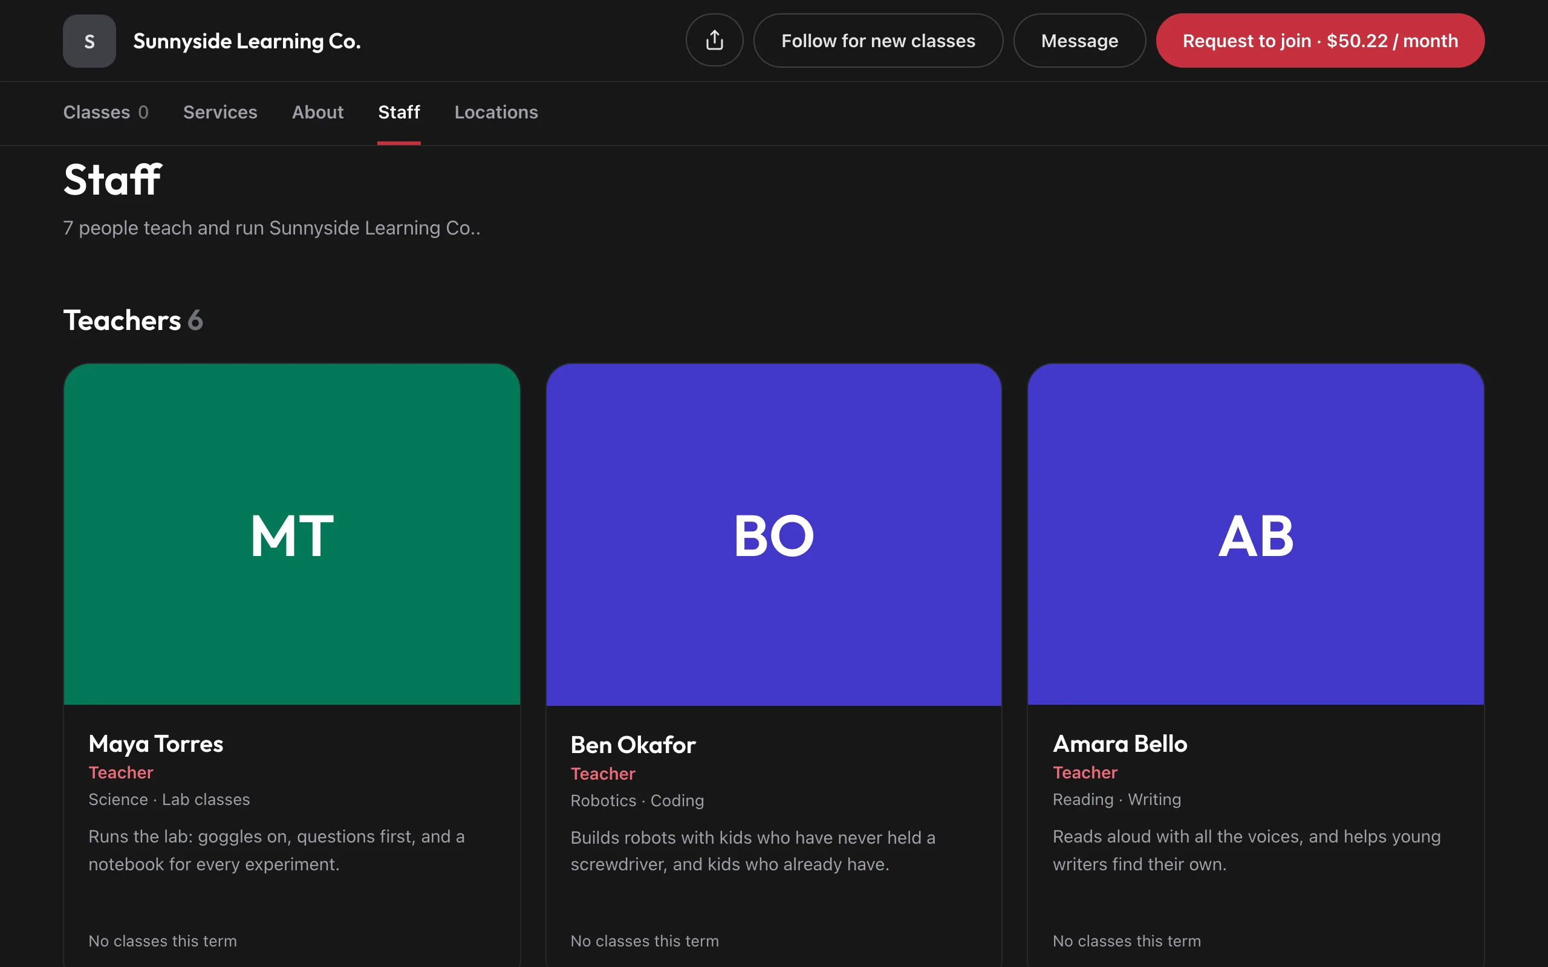Click the MT green avatar thumbnail

pyautogui.click(x=291, y=535)
